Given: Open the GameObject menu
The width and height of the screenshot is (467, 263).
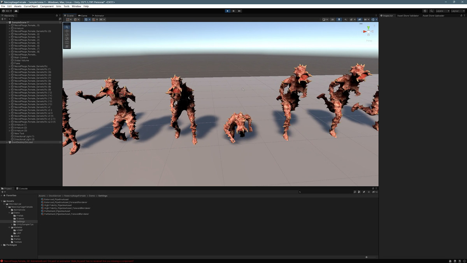Looking at the screenshot, I should pyautogui.click(x=31, y=6).
